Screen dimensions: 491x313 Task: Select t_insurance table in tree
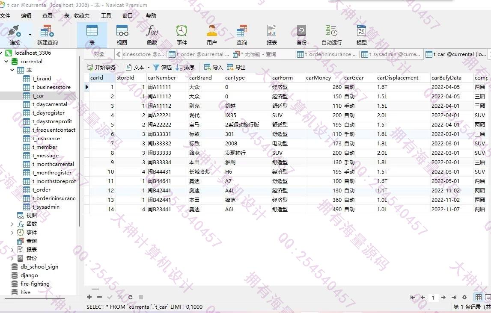tap(46, 138)
